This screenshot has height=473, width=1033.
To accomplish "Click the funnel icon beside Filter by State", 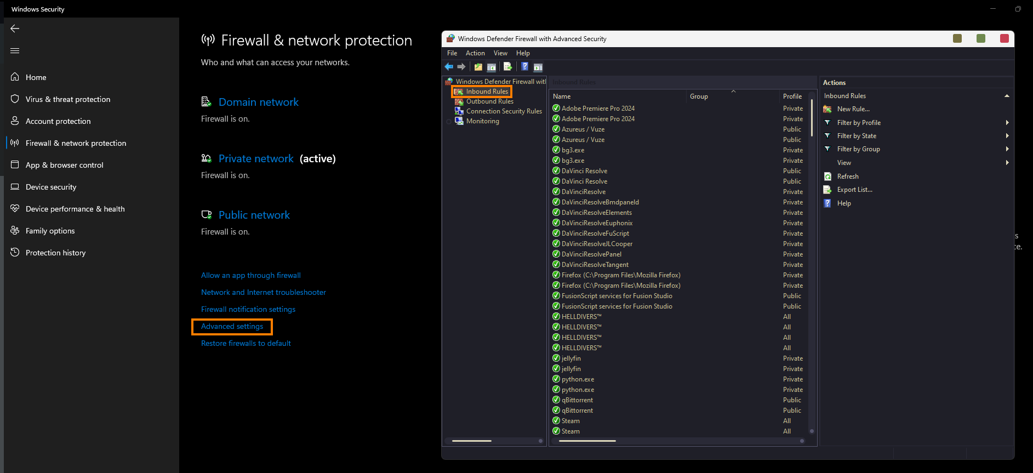I will (827, 135).
